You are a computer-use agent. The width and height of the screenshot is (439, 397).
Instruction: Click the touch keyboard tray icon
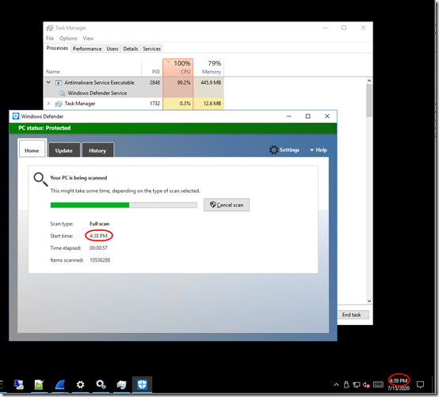pos(378,384)
